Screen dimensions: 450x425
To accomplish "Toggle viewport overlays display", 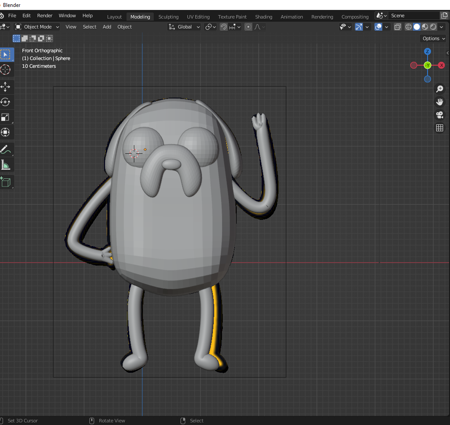I will (378, 27).
